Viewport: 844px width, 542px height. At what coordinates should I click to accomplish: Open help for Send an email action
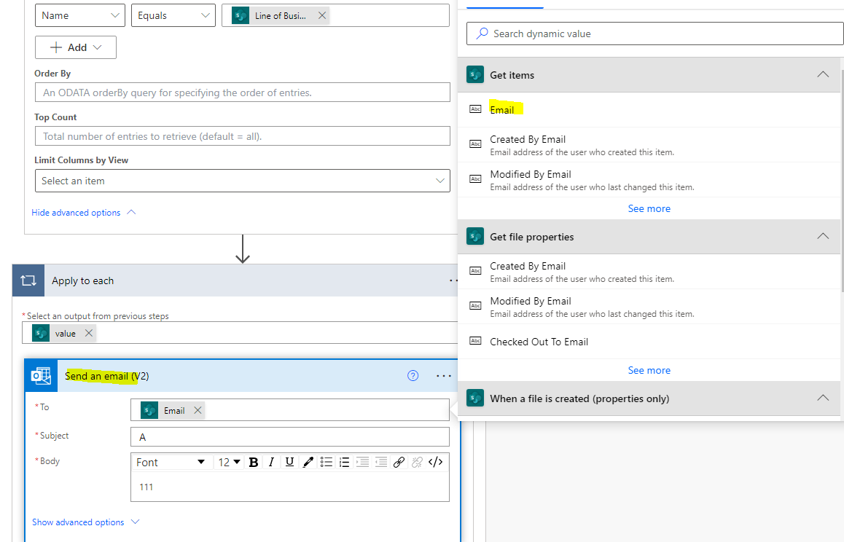click(413, 376)
